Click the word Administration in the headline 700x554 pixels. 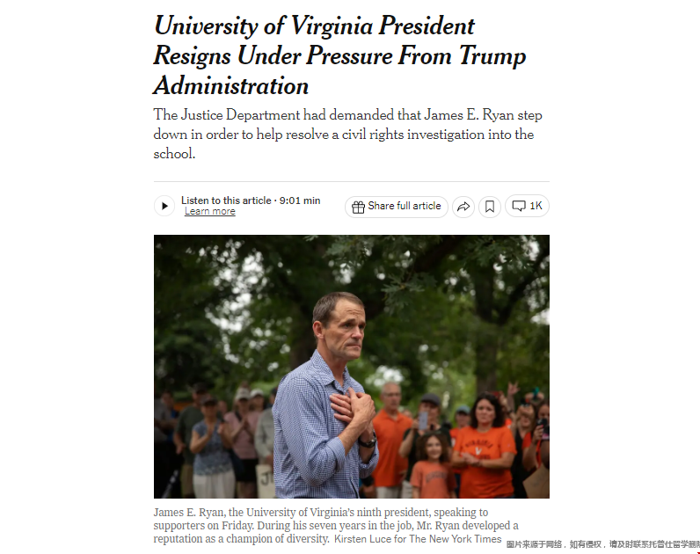click(231, 86)
